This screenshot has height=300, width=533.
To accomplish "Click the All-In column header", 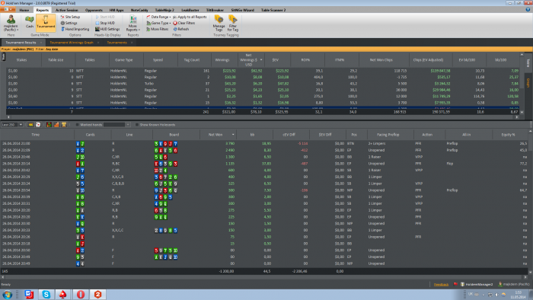I will (466, 135).
